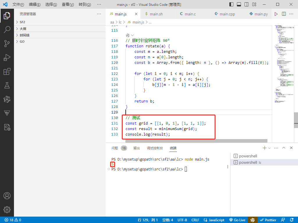The height and width of the screenshot is (223, 298).
Task: Open the 查看(V) menu
Action: [68, 4]
